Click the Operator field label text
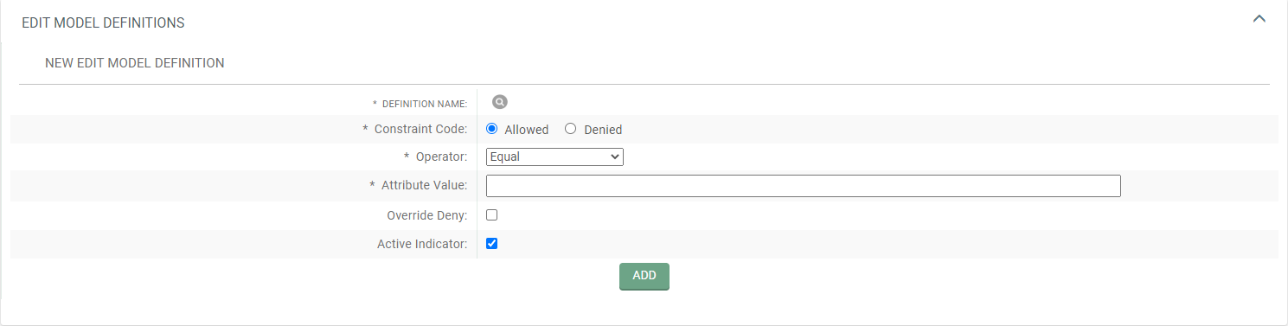Image resolution: width=1288 pixels, height=326 pixels. [x=442, y=157]
